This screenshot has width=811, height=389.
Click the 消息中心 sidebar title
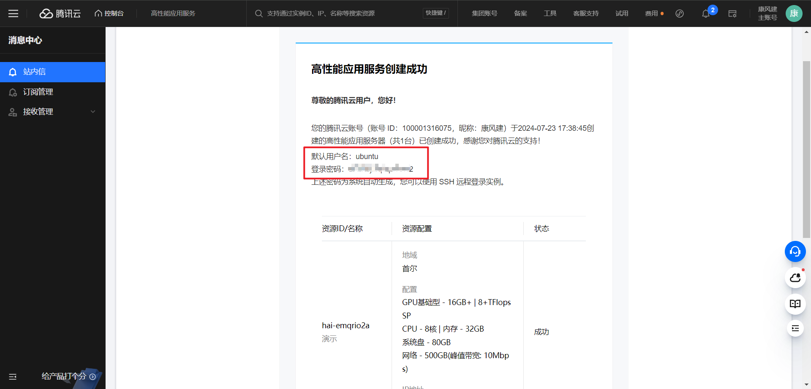25,40
